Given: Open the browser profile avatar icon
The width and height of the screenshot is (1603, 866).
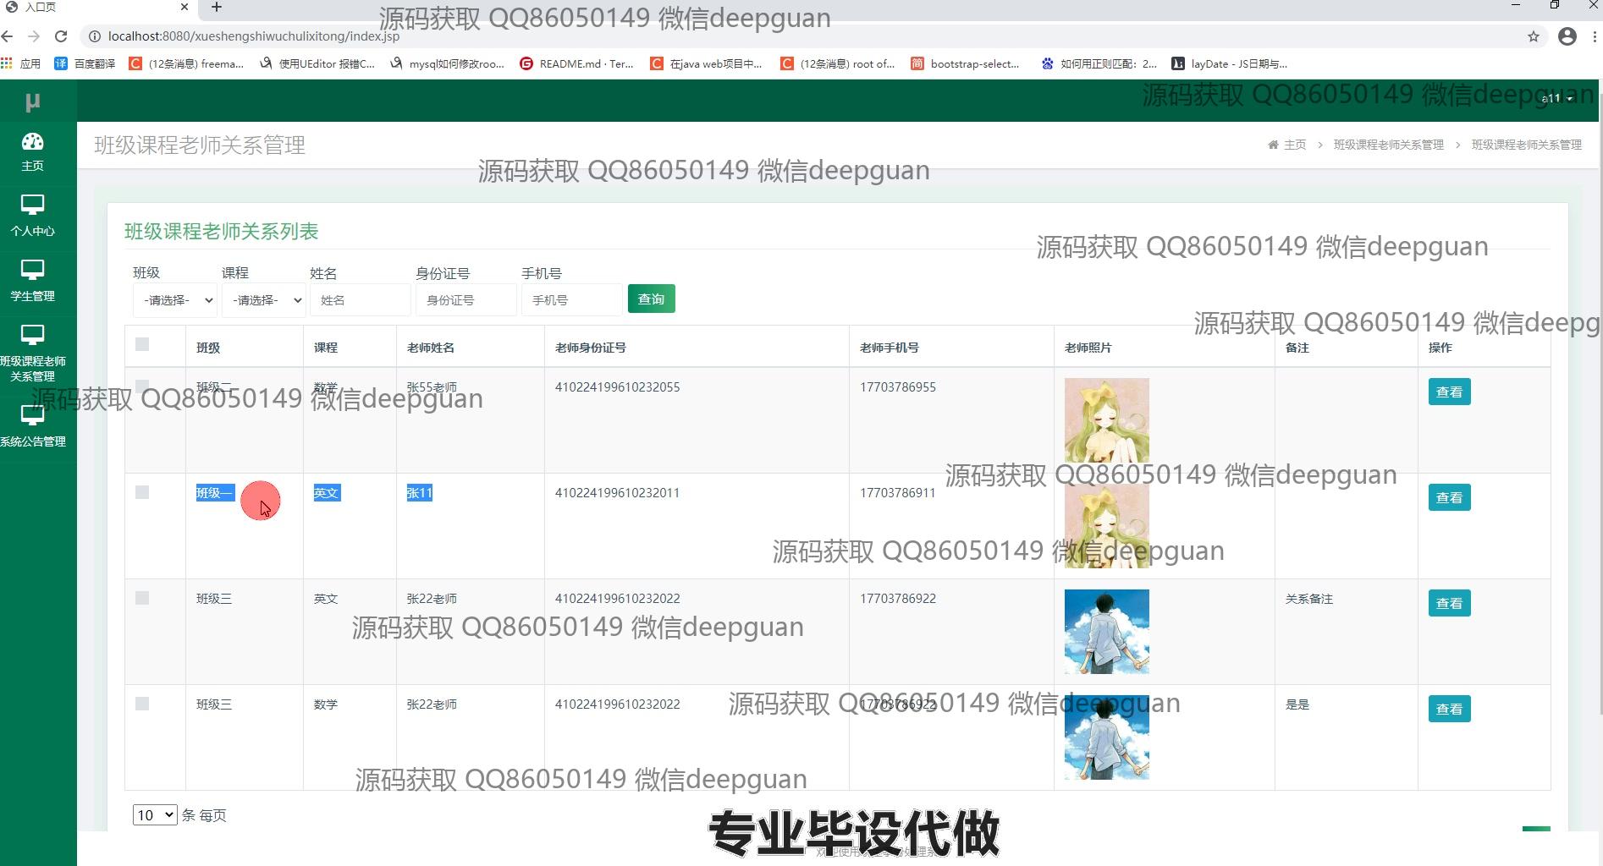Looking at the screenshot, I should coord(1567,36).
